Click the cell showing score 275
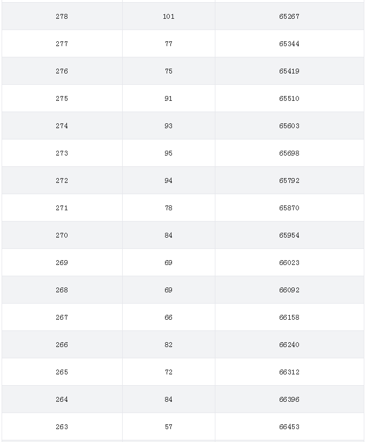 [x=62, y=98]
